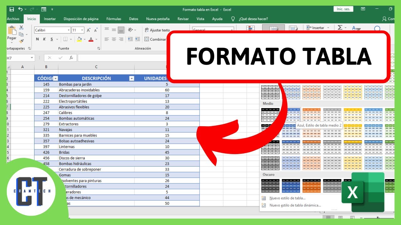
Task: Click Combinar merge button
Action: click(x=155, y=39)
